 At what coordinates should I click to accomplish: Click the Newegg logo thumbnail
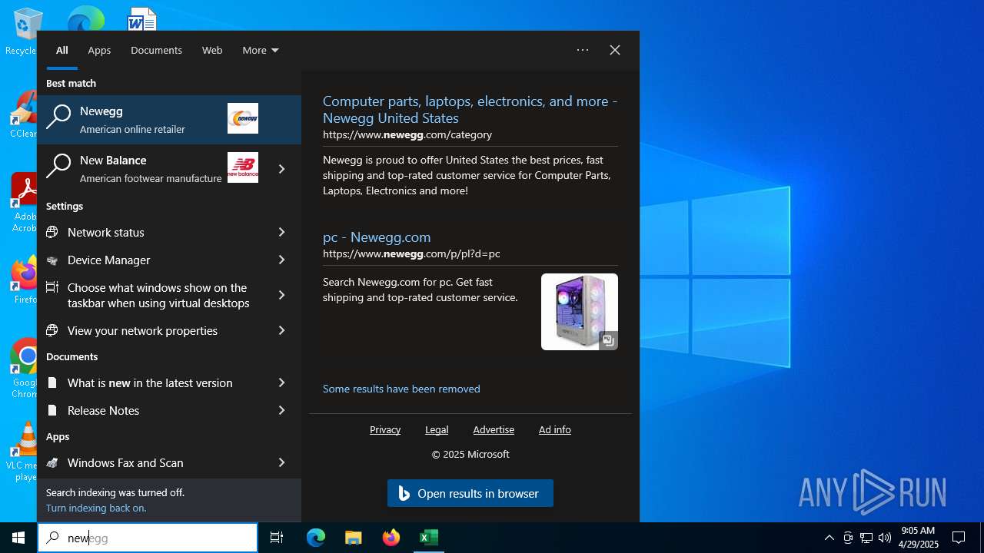pyautogui.click(x=243, y=118)
